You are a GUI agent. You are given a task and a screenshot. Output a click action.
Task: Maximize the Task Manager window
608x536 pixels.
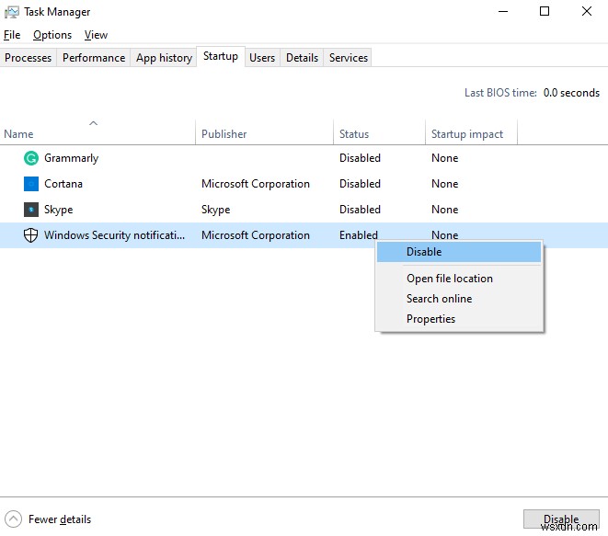pyautogui.click(x=545, y=12)
